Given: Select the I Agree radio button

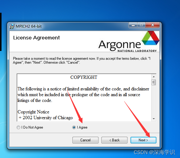Looking at the screenshot, I should point(74,127).
